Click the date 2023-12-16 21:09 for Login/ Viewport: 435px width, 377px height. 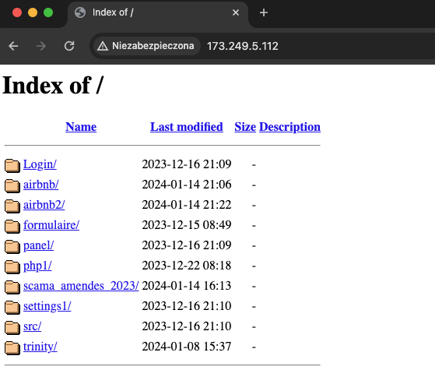tap(187, 164)
